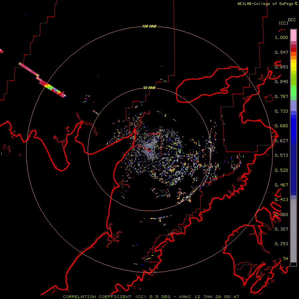
Task: Click the 50 NMI range ring label
Action: coord(149,88)
